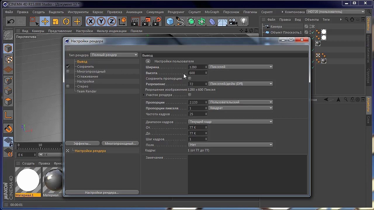This screenshot has height=210, width=374.
Task: Click timeline ruler at frame 10
Action: 40,145
